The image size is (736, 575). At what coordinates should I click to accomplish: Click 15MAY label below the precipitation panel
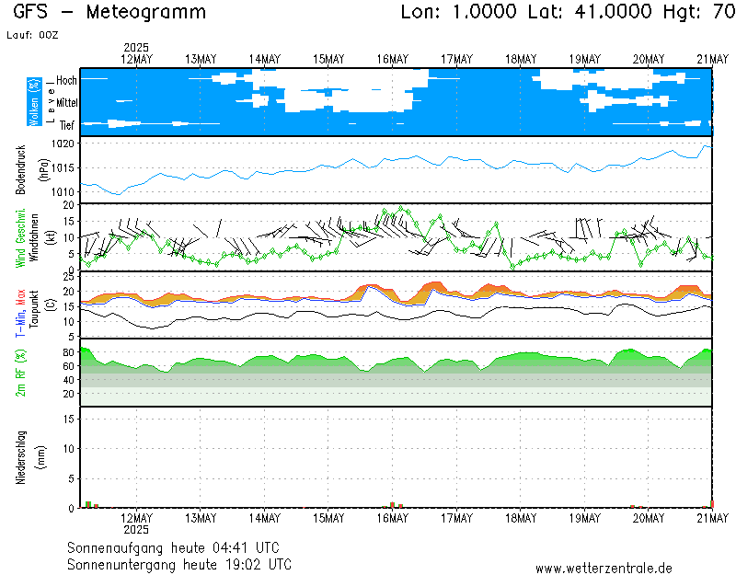pyautogui.click(x=328, y=518)
